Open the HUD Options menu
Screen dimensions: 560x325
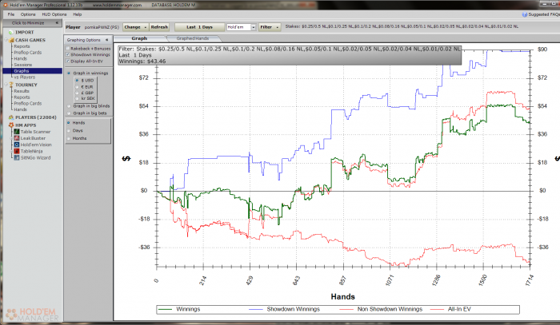coord(54,14)
